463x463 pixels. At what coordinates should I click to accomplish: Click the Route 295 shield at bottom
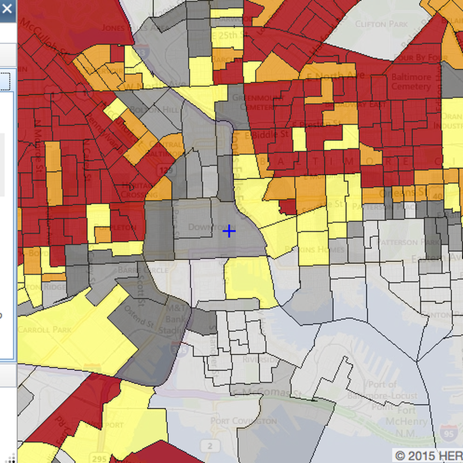[x=99, y=458]
